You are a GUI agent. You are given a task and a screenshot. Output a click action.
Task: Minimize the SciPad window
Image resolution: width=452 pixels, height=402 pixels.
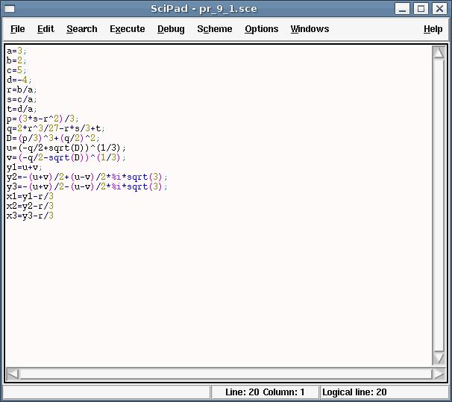click(402, 9)
